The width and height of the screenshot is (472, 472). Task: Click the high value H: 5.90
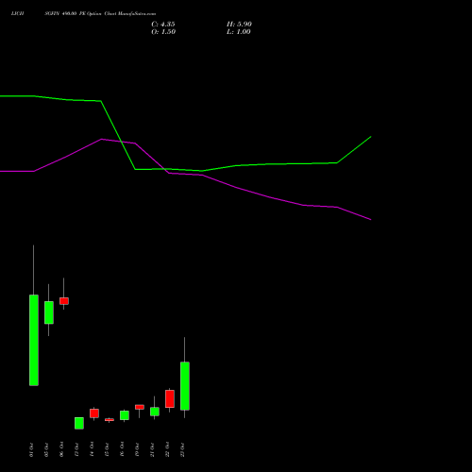tap(239, 25)
